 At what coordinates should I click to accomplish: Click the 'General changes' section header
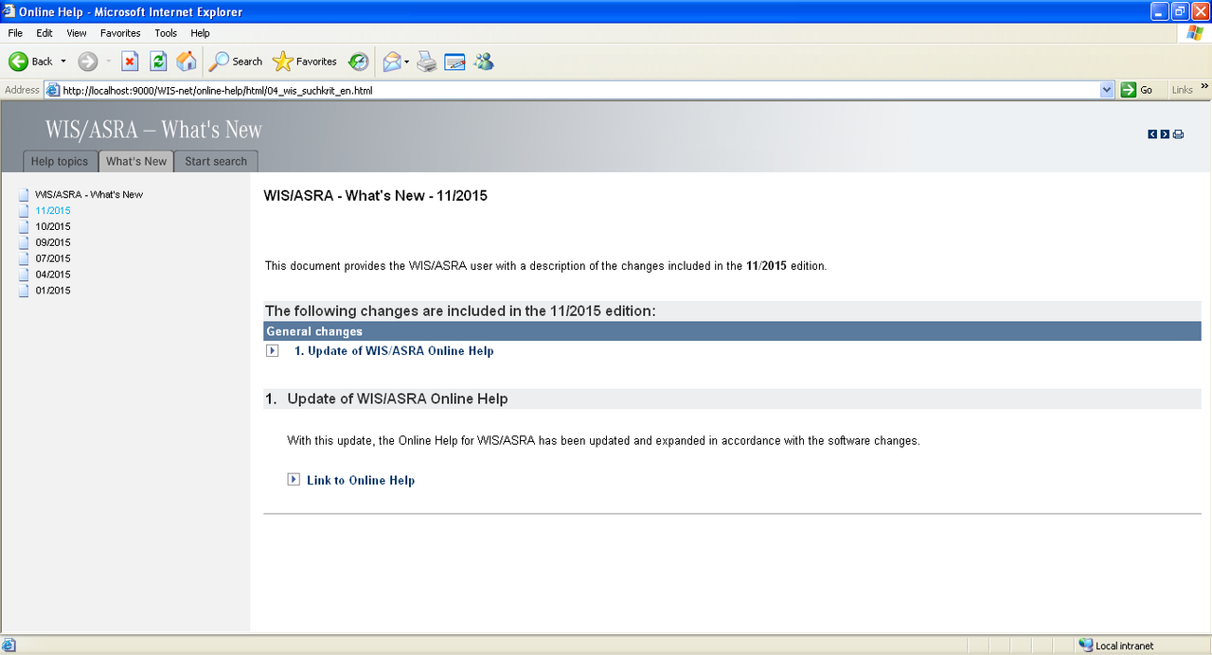click(x=732, y=331)
